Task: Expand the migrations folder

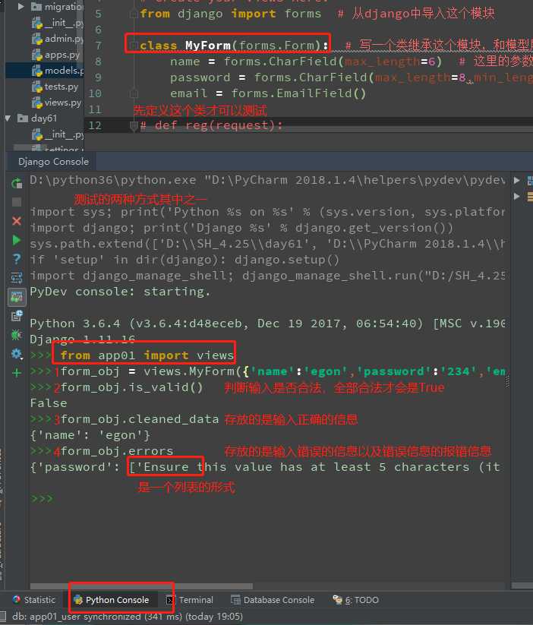Action: pos(20,6)
